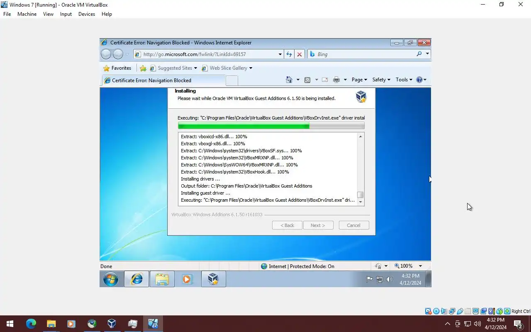
Task: Click the install log scrollbar up arrow
Action: click(x=360, y=137)
